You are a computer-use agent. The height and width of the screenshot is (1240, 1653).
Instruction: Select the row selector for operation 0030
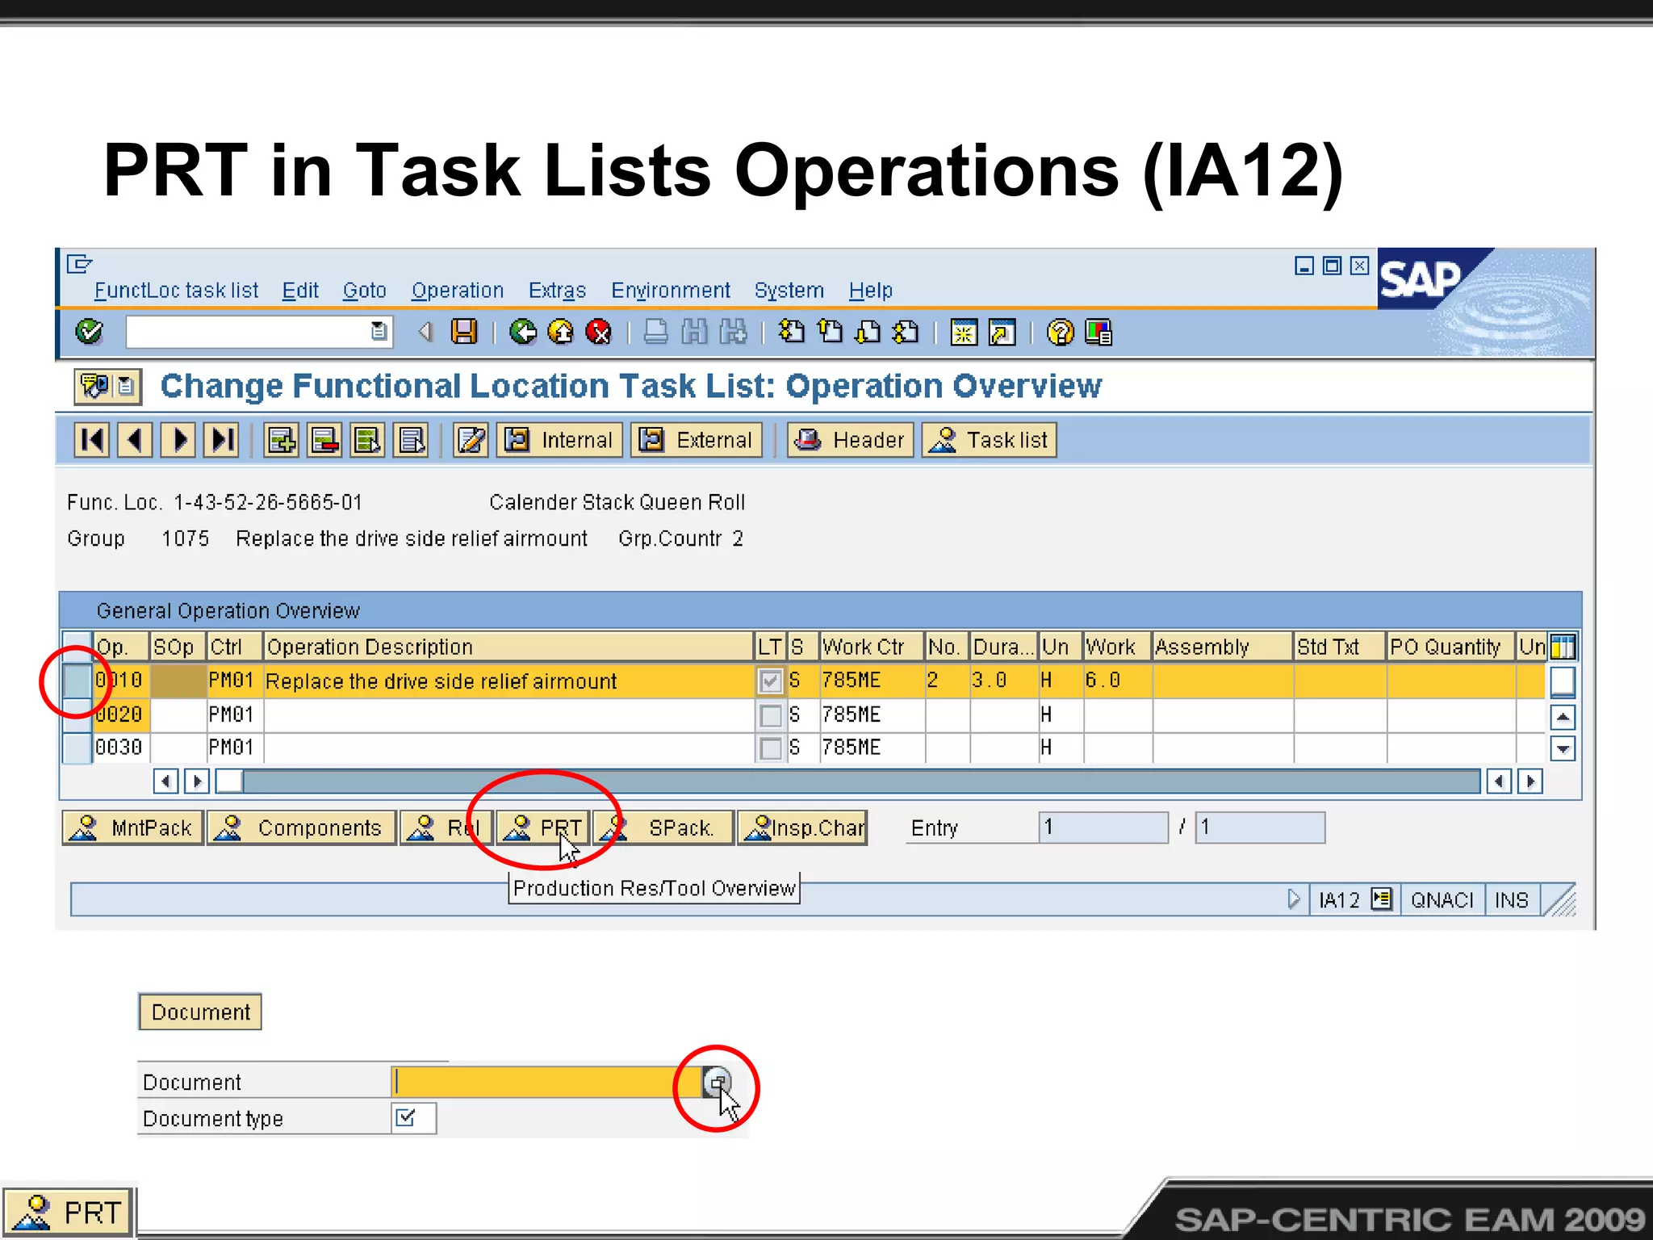(77, 748)
